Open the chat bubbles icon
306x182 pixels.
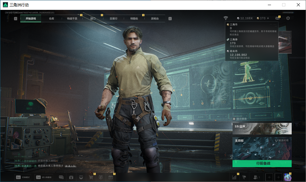[61, 177]
